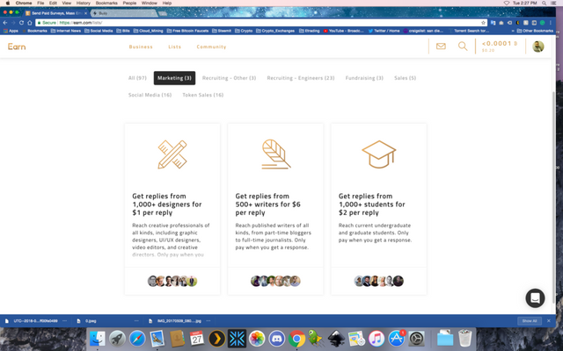
Task: Open the 500+ writers list card title
Action: pyautogui.click(x=267, y=204)
